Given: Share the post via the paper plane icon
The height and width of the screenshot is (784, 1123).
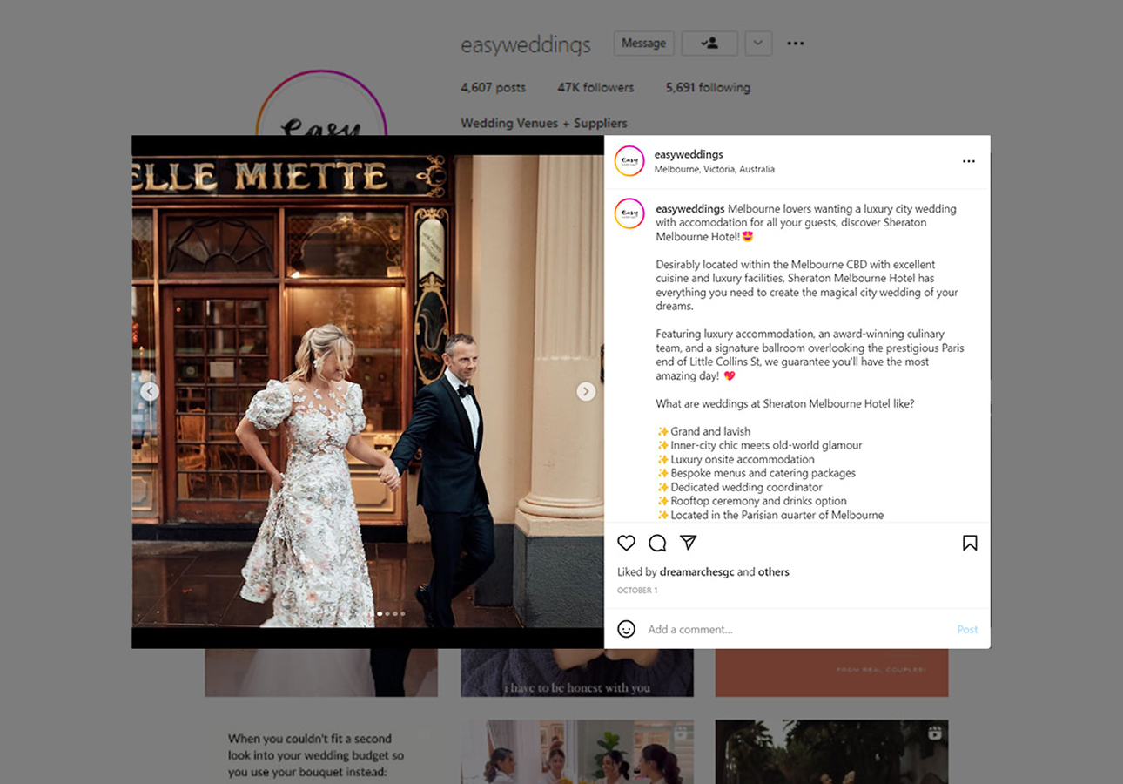Looking at the screenshot, I should tap(688, 543).
